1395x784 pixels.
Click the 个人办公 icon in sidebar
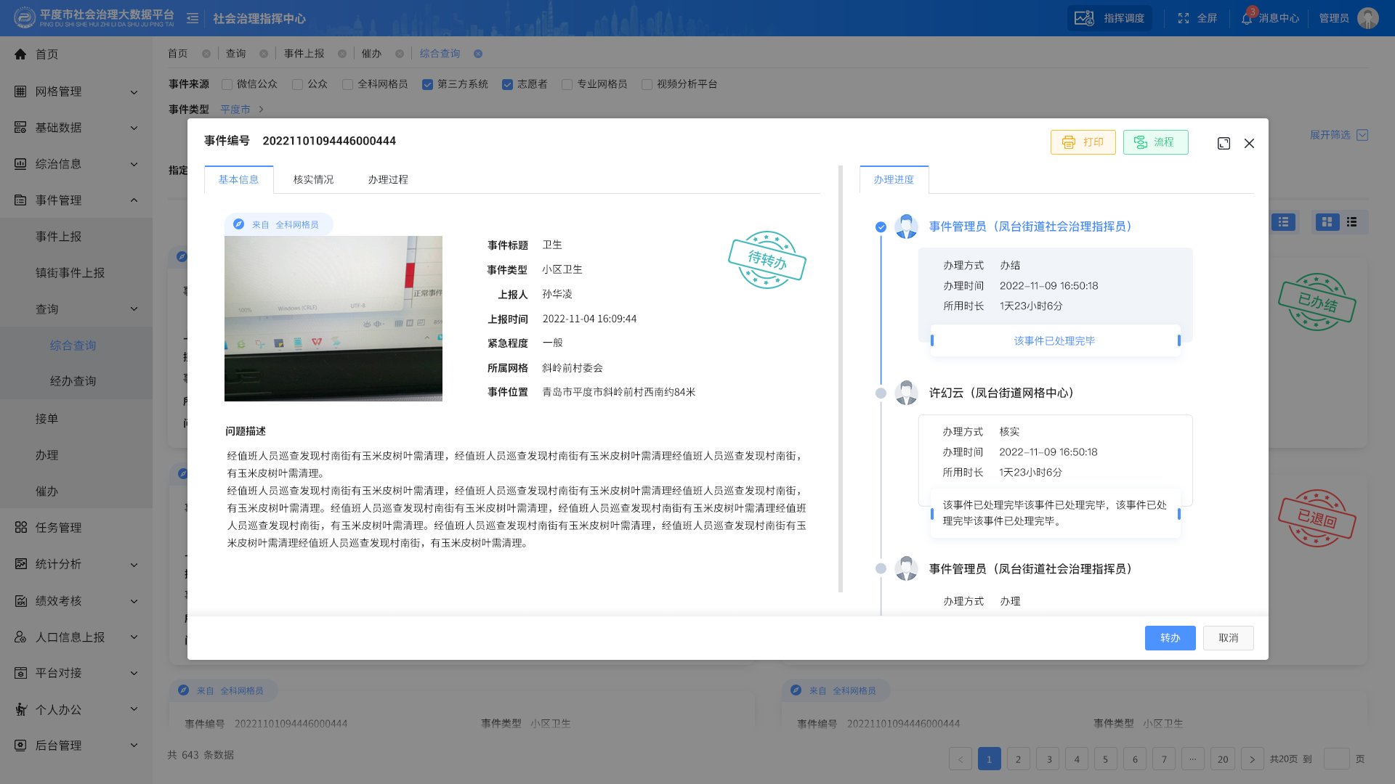point(20,710)
